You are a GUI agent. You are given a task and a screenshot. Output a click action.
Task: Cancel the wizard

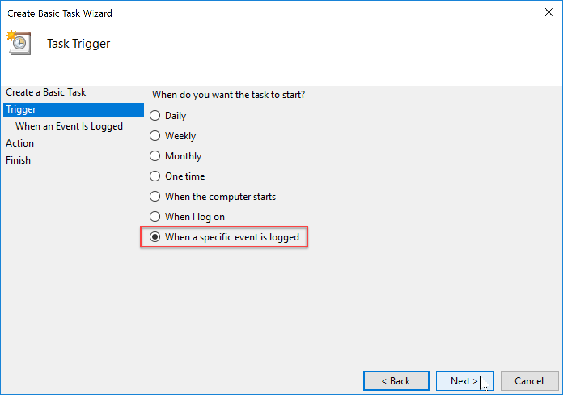(x=529, y=381)
